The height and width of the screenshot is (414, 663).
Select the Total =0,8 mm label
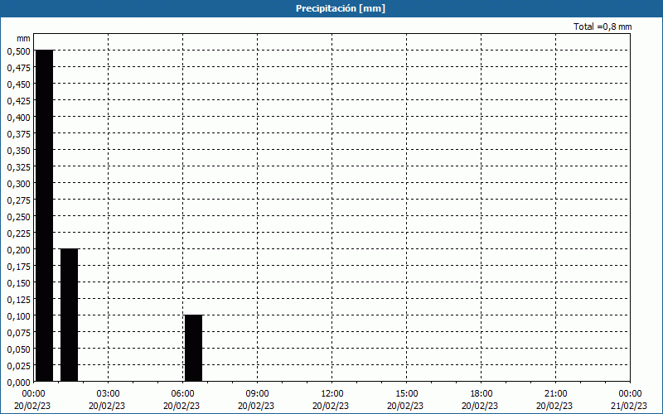coord(603,26)
